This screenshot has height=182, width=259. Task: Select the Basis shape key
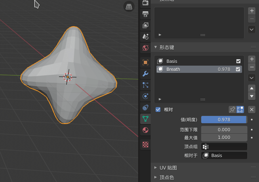pos(199,61)
